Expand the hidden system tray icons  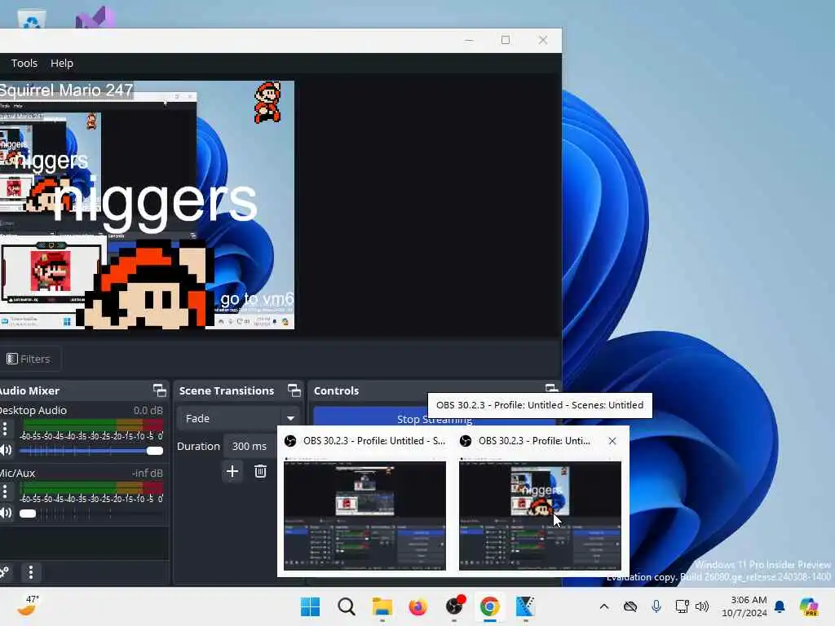[x=604, y=606]
